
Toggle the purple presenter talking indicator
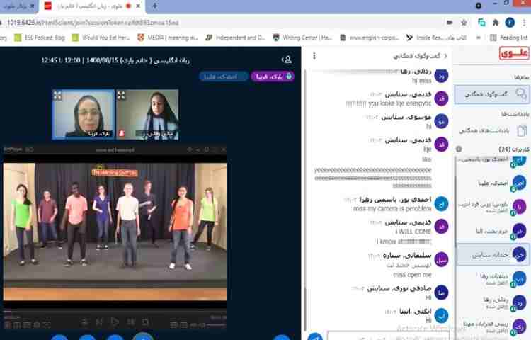click(273, 76)
